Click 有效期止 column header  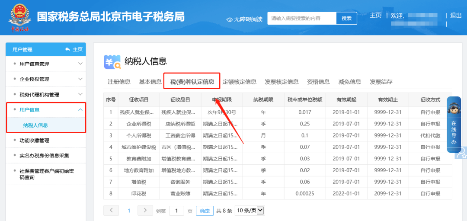coord(388,100)
